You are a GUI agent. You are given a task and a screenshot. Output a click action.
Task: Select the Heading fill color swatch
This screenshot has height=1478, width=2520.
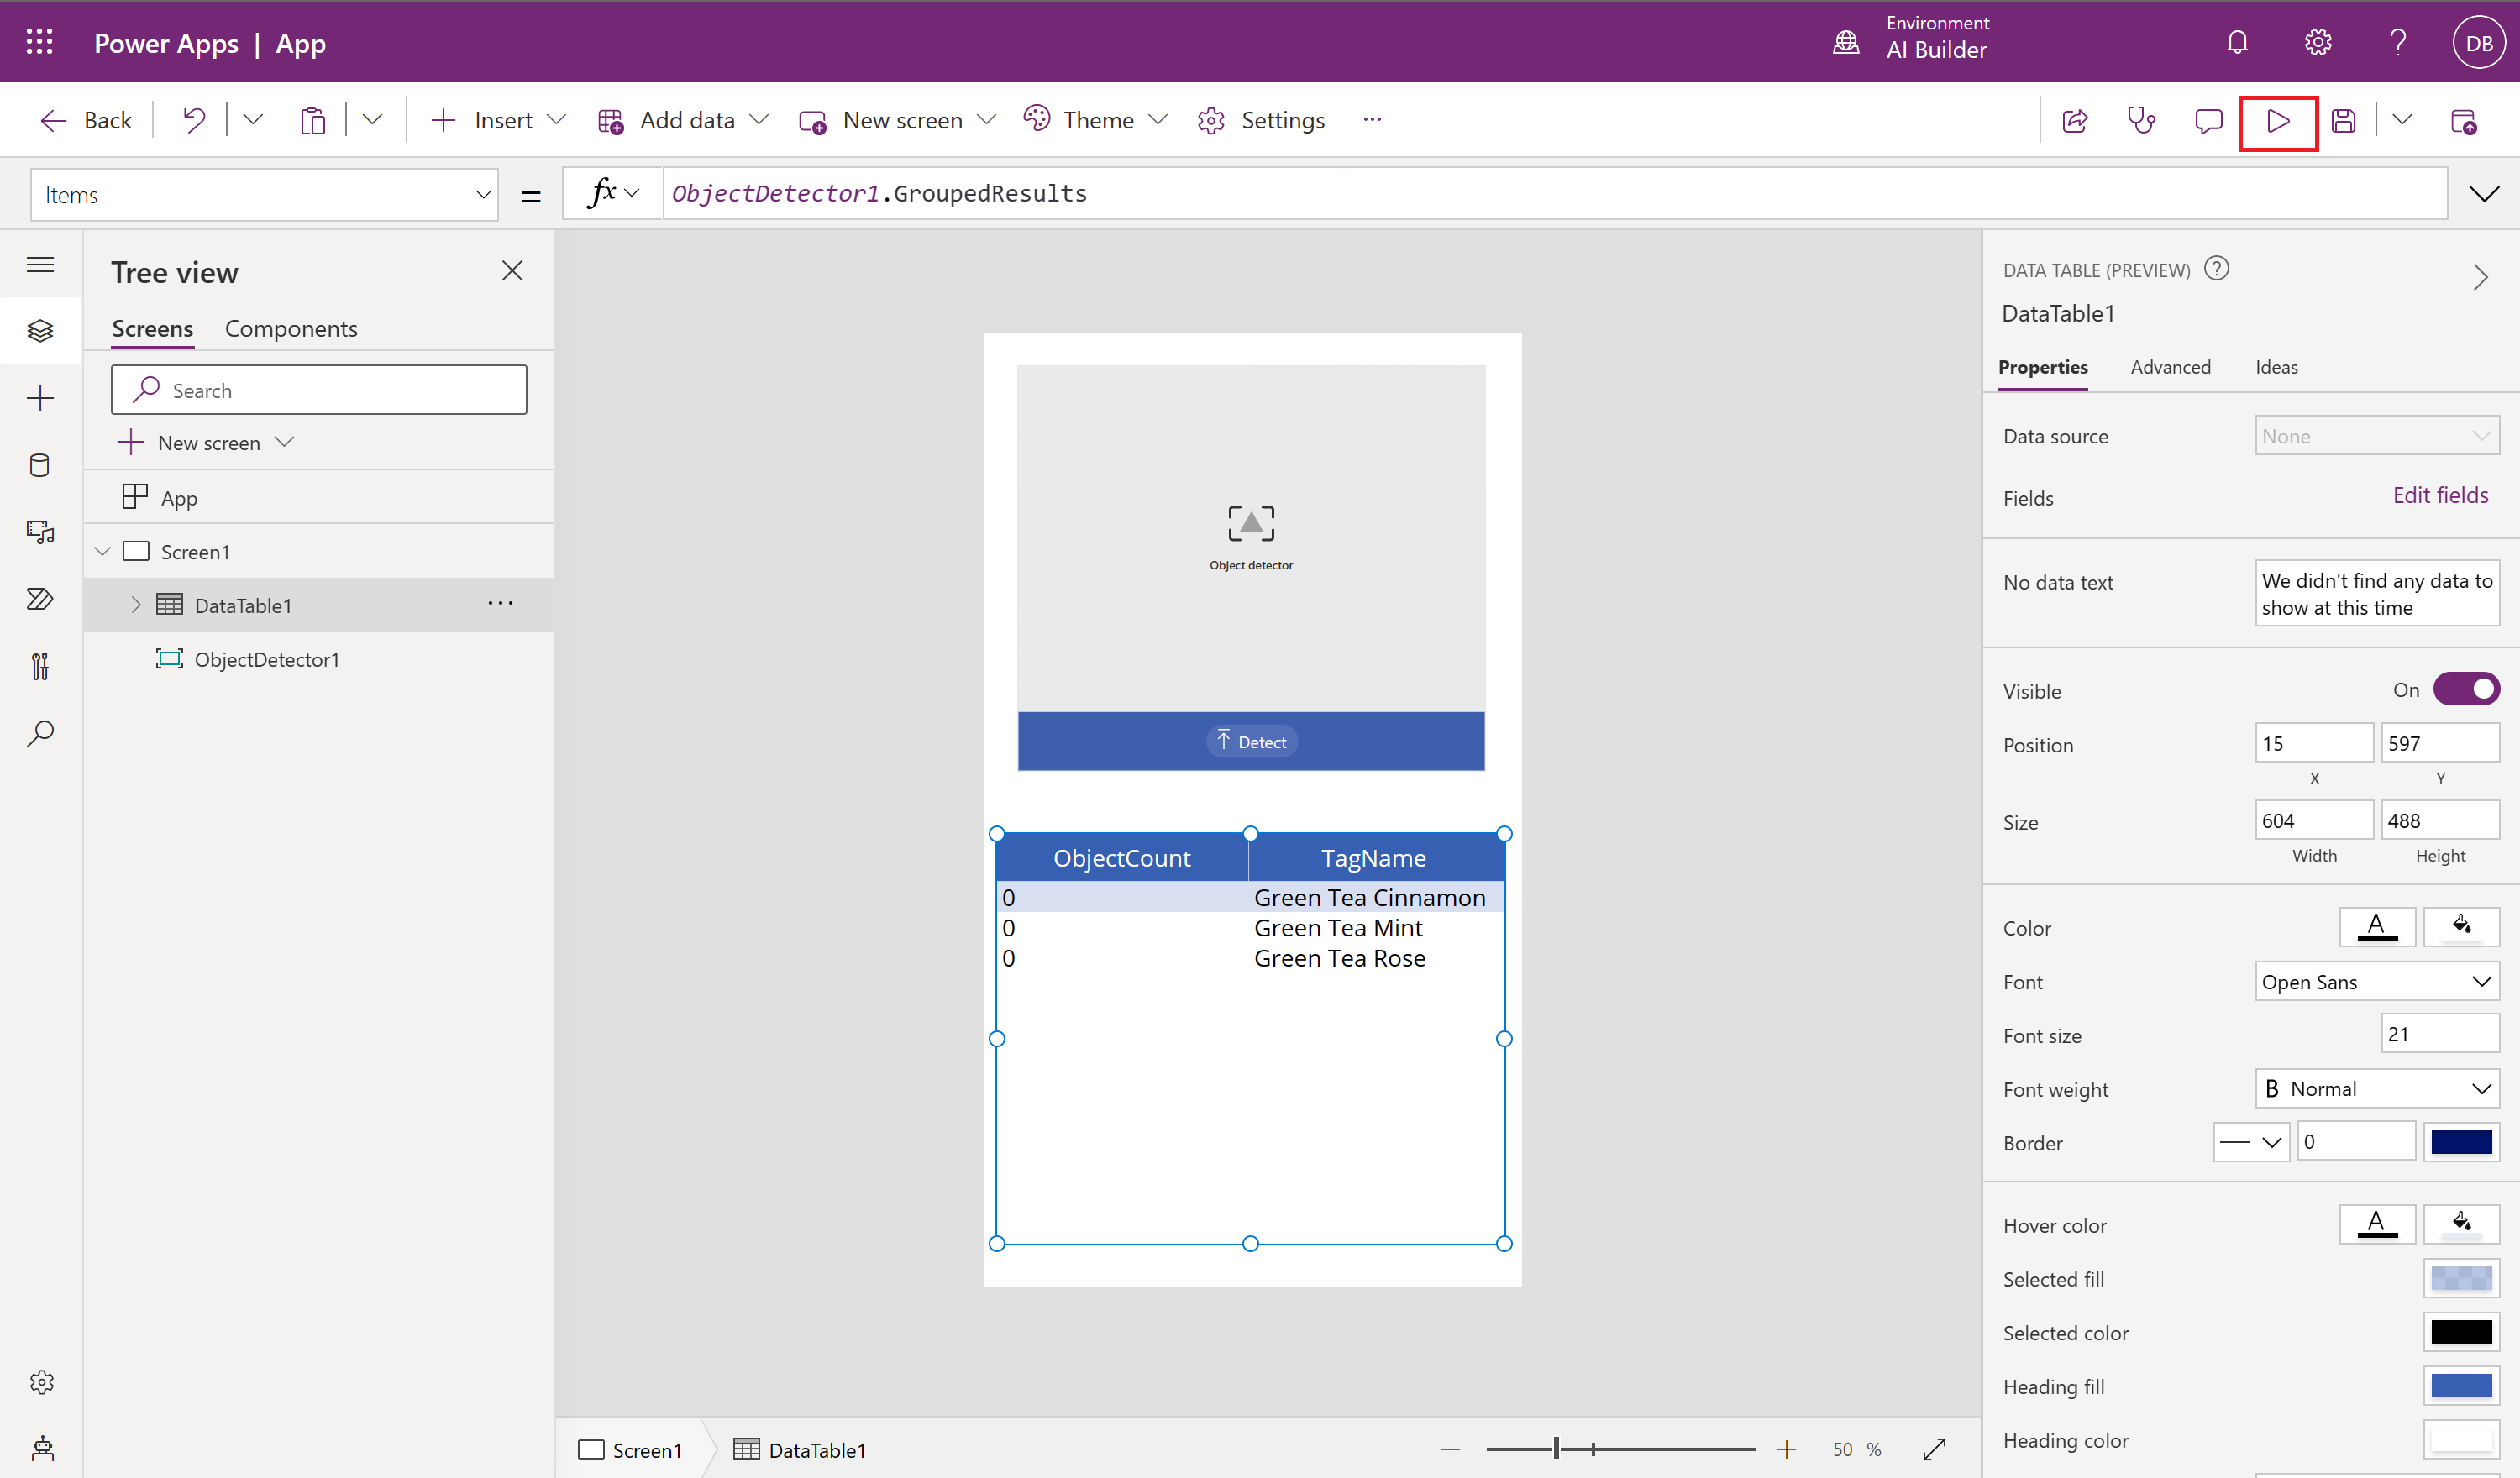pos(2462,1386)
